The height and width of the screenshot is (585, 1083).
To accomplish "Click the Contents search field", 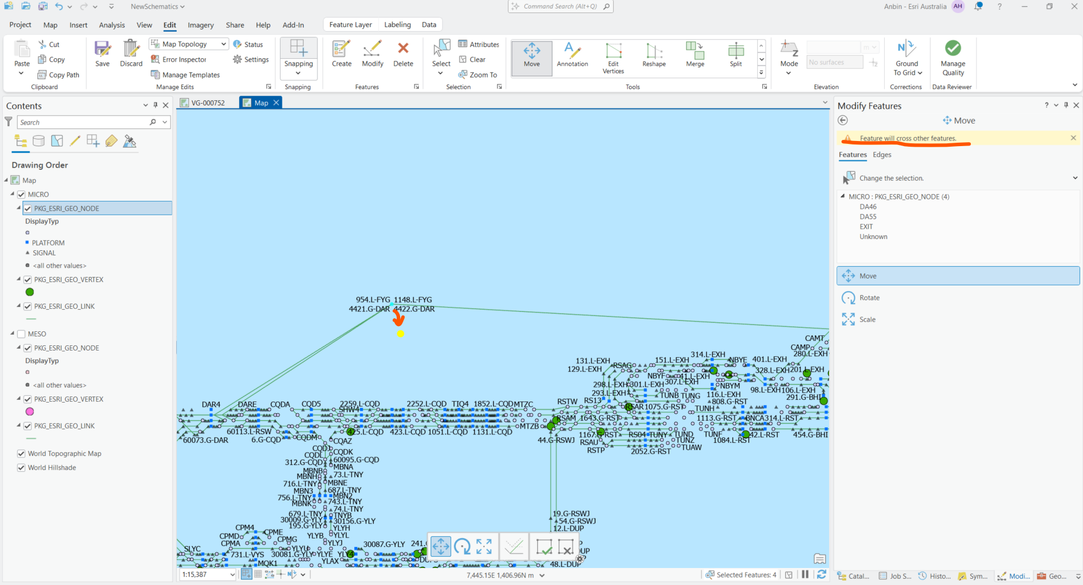I will tap(82, 122).
